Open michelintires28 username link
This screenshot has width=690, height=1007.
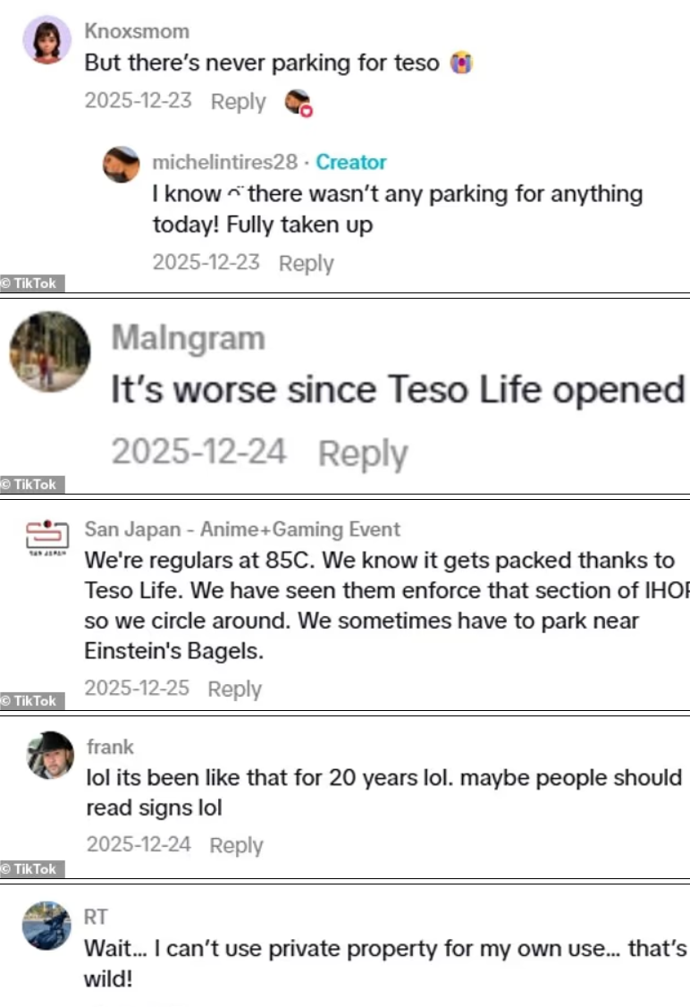(224, 162)
